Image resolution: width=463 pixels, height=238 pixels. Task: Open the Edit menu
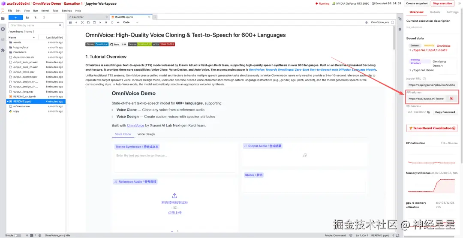[x=18, y=11]
